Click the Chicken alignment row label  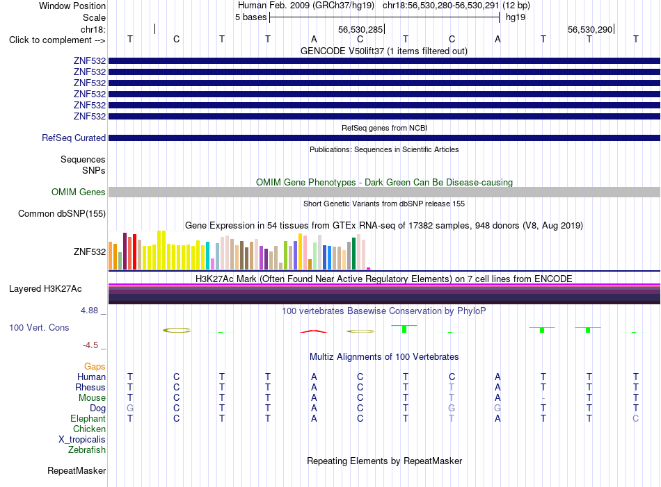point(89,429)
